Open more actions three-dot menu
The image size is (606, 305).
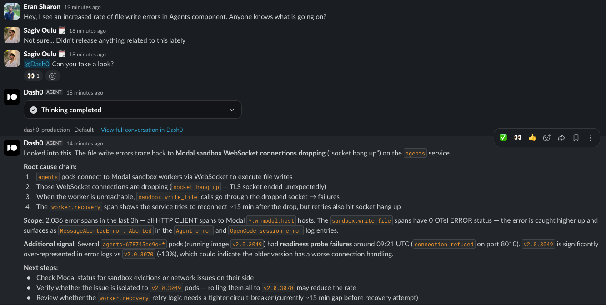[591, 138]
